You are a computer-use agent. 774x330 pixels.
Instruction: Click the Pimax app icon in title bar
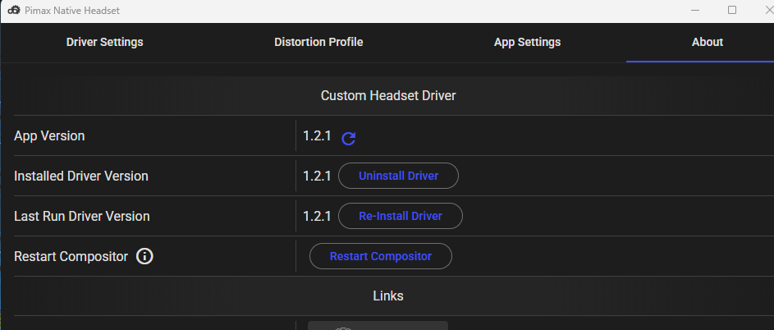[x=13, y=10]
